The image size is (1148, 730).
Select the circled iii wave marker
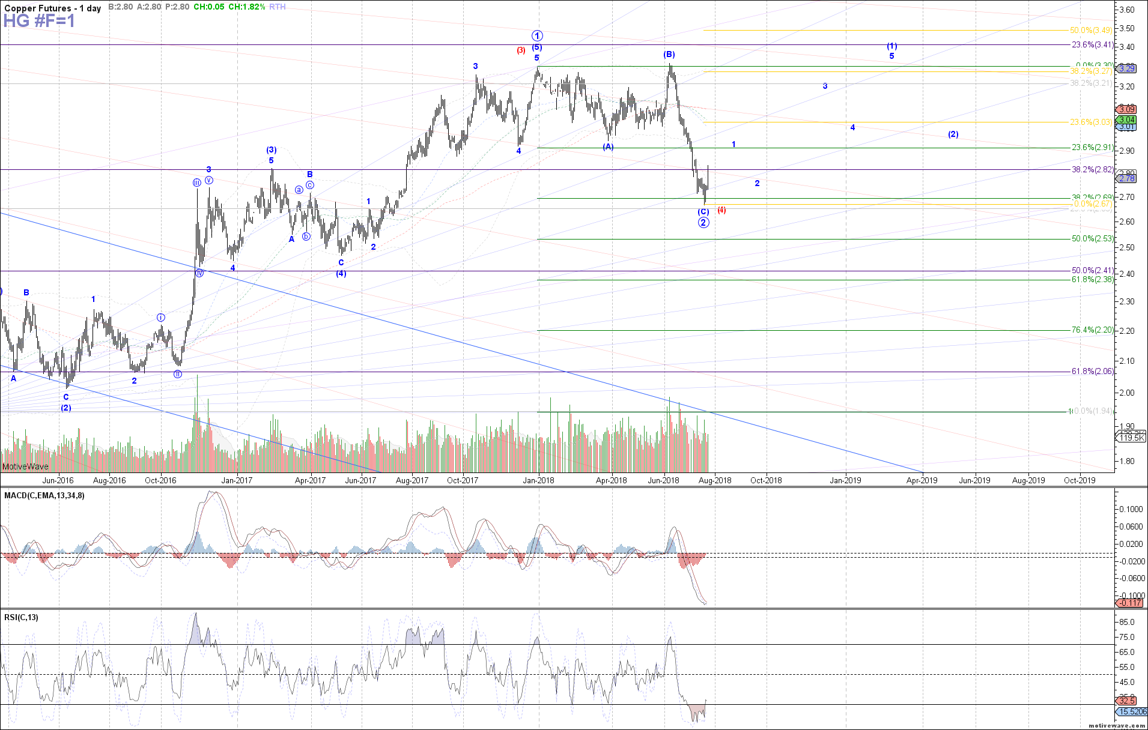[196, 182]
